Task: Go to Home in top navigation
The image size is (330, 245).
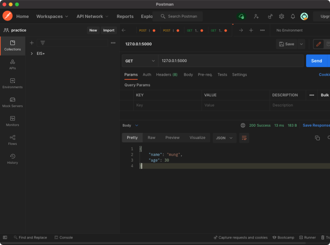Action: coord(23,16)
